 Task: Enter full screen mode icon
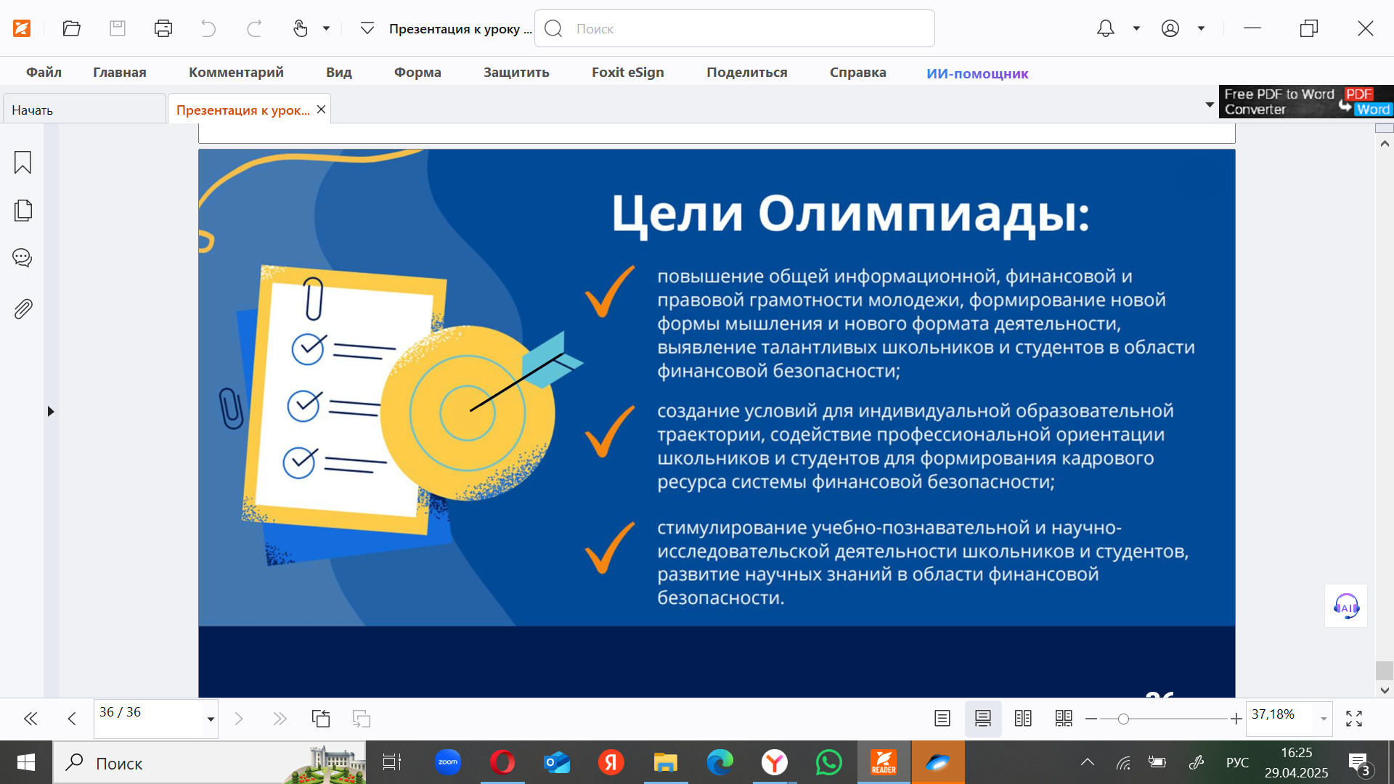(1353, 719)
